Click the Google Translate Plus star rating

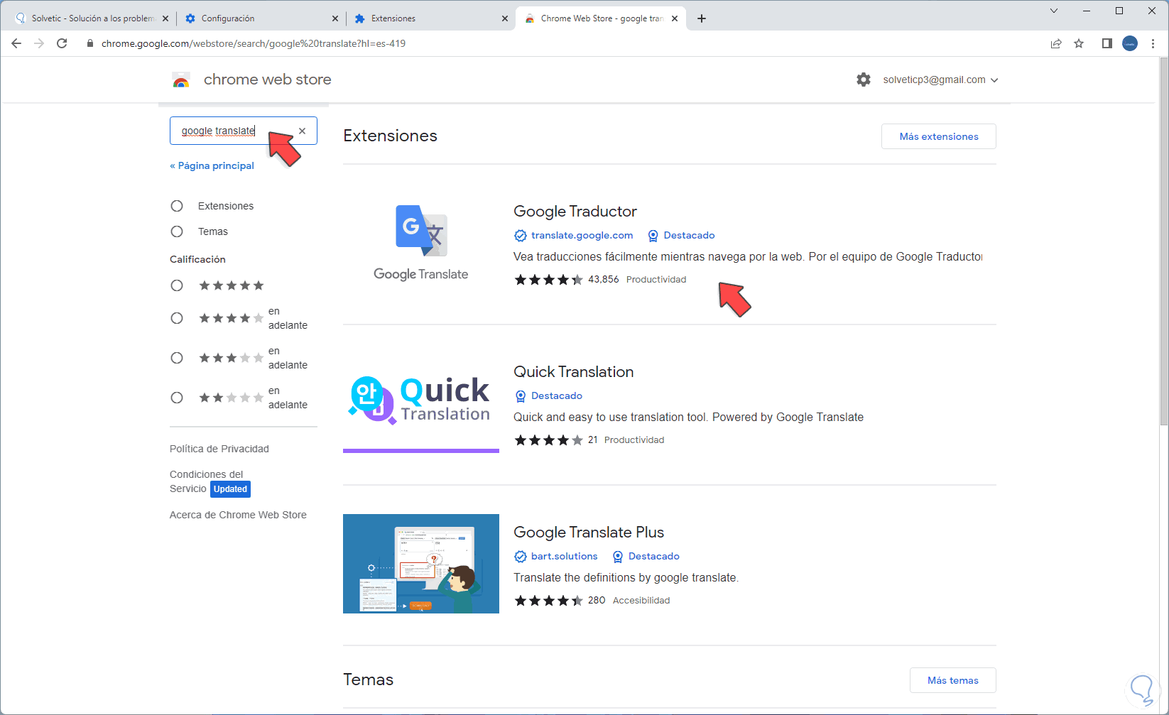(548, 601)
